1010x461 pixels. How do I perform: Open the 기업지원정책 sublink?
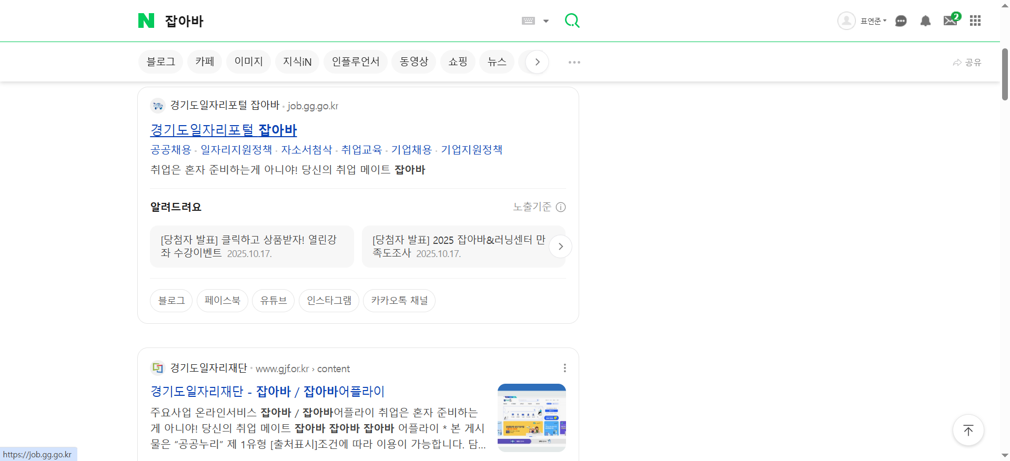(x=471, y=150)
